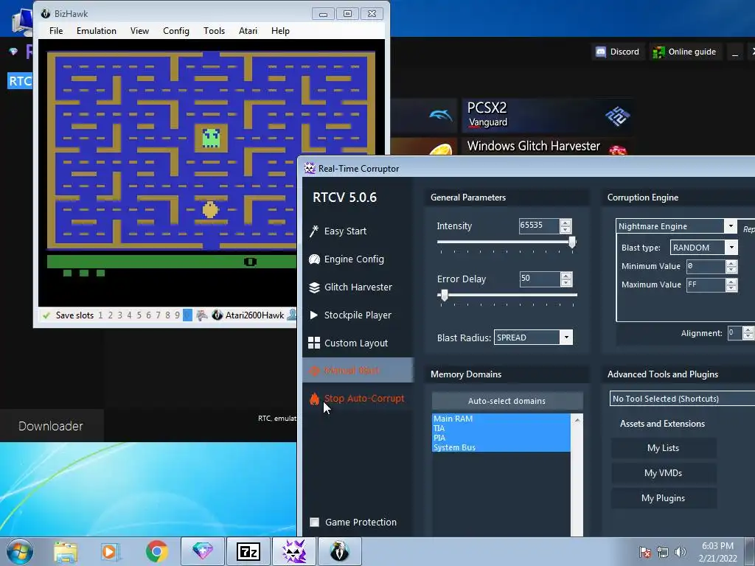Open the No Tool Selected (Shortcuts) dropdown
The image size is (755, 566).
(x=682, y=399)
